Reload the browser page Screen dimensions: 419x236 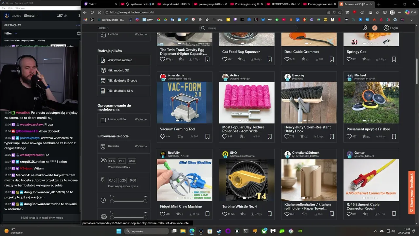[x=92, y=12]
